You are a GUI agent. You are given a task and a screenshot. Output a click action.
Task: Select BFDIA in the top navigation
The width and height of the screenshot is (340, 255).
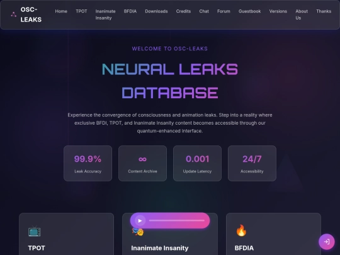point(130,11)
